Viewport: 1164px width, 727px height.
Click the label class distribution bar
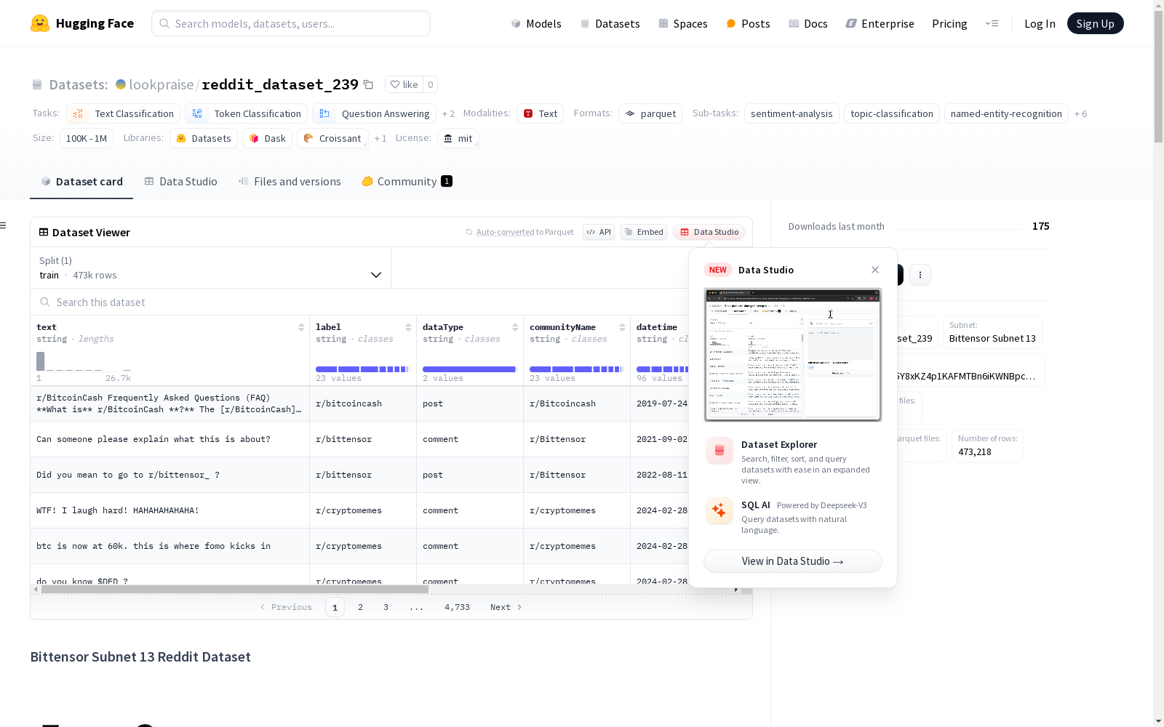tap(363, 369)
